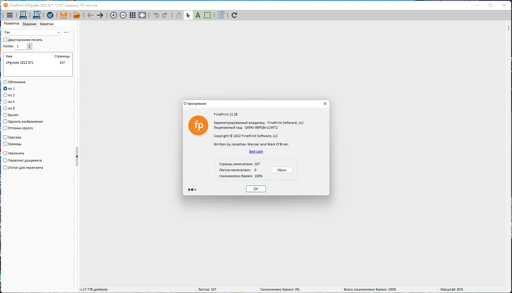
Task: Click the Undo arrow icon
Action: point(156,15)
